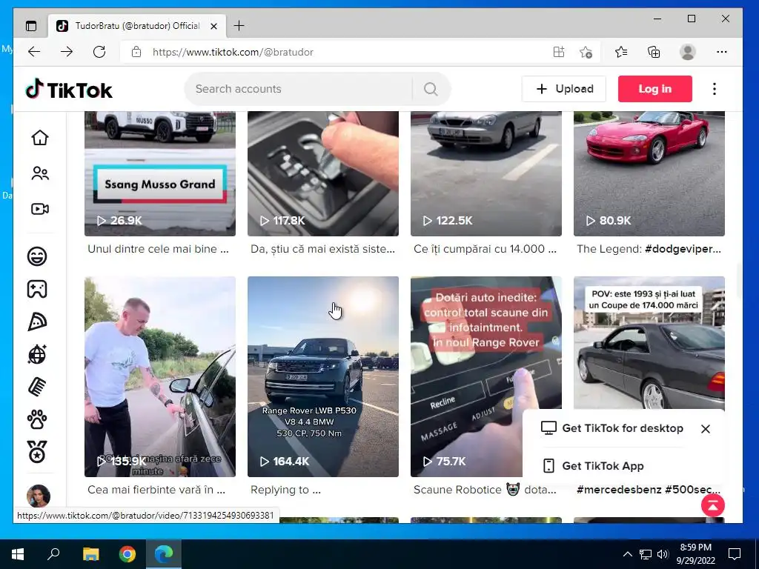This screenshot has width=759, height=569.
Task: Open TikTok more options vertical dots
Action: coord(715,89)
